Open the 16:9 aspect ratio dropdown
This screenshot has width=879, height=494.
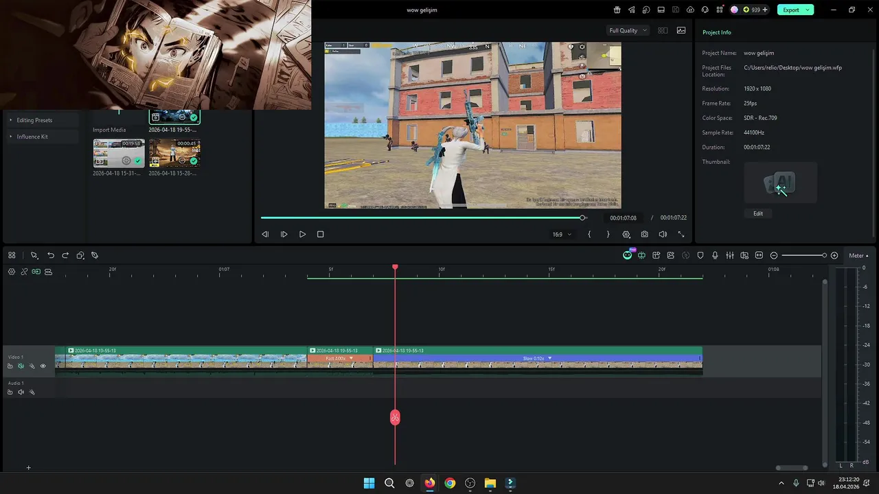click(x=562, y=234)
